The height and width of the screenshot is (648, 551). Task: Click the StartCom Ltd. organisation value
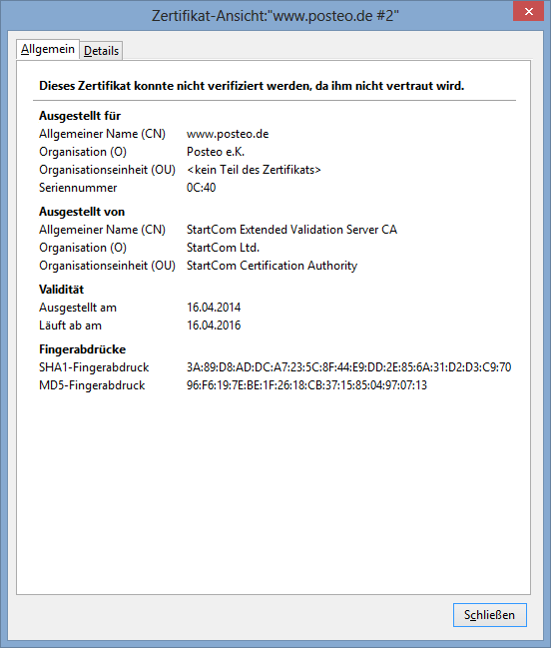click(x=223, y=248)
